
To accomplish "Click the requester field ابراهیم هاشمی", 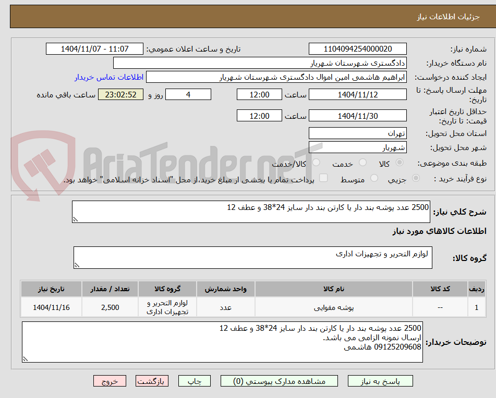I will [276, 77].
